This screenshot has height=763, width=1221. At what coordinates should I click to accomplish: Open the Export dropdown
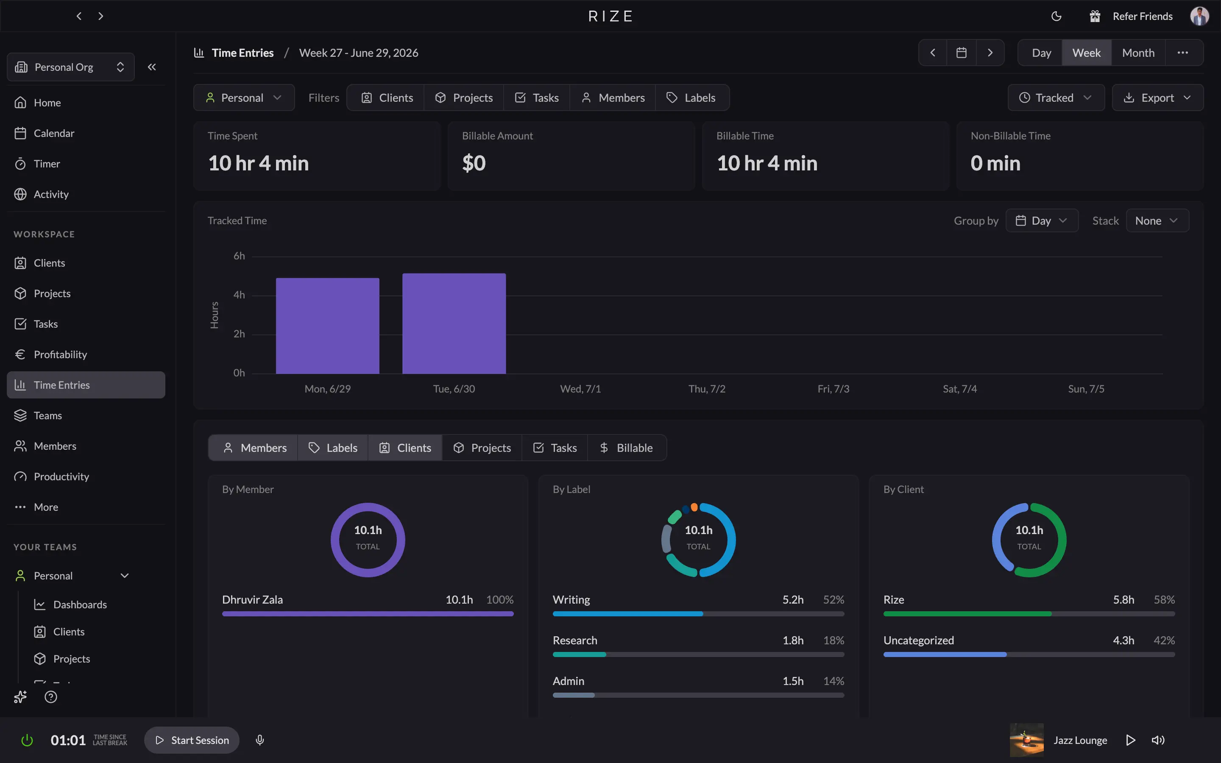[x=1157, y=97]
